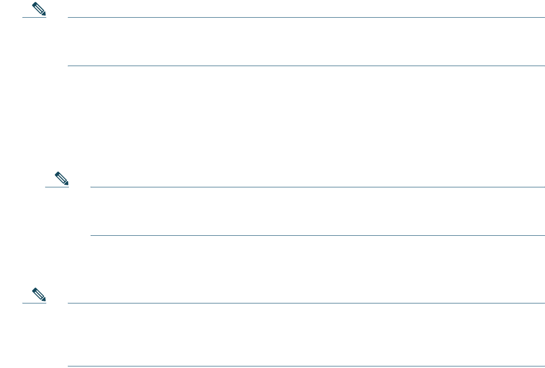
Task: Click inside the first note's empty box
Action: (x=305, y=42)
